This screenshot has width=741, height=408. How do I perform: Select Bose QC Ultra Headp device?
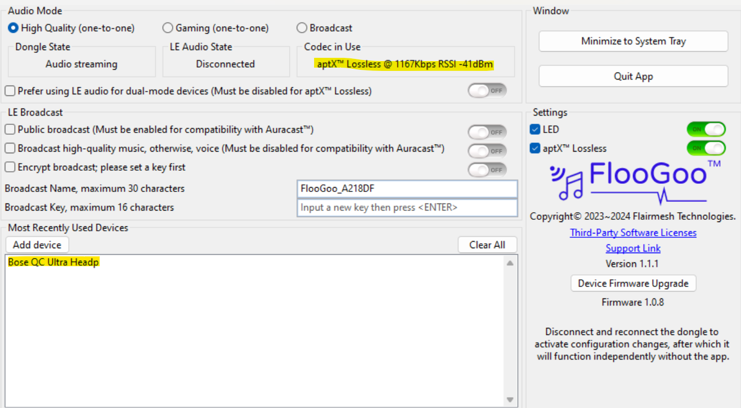[53, 262]
